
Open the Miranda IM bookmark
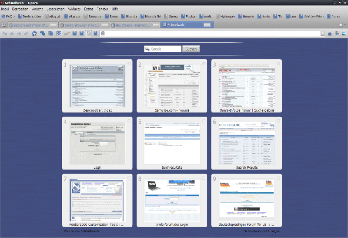pos(151,16)
